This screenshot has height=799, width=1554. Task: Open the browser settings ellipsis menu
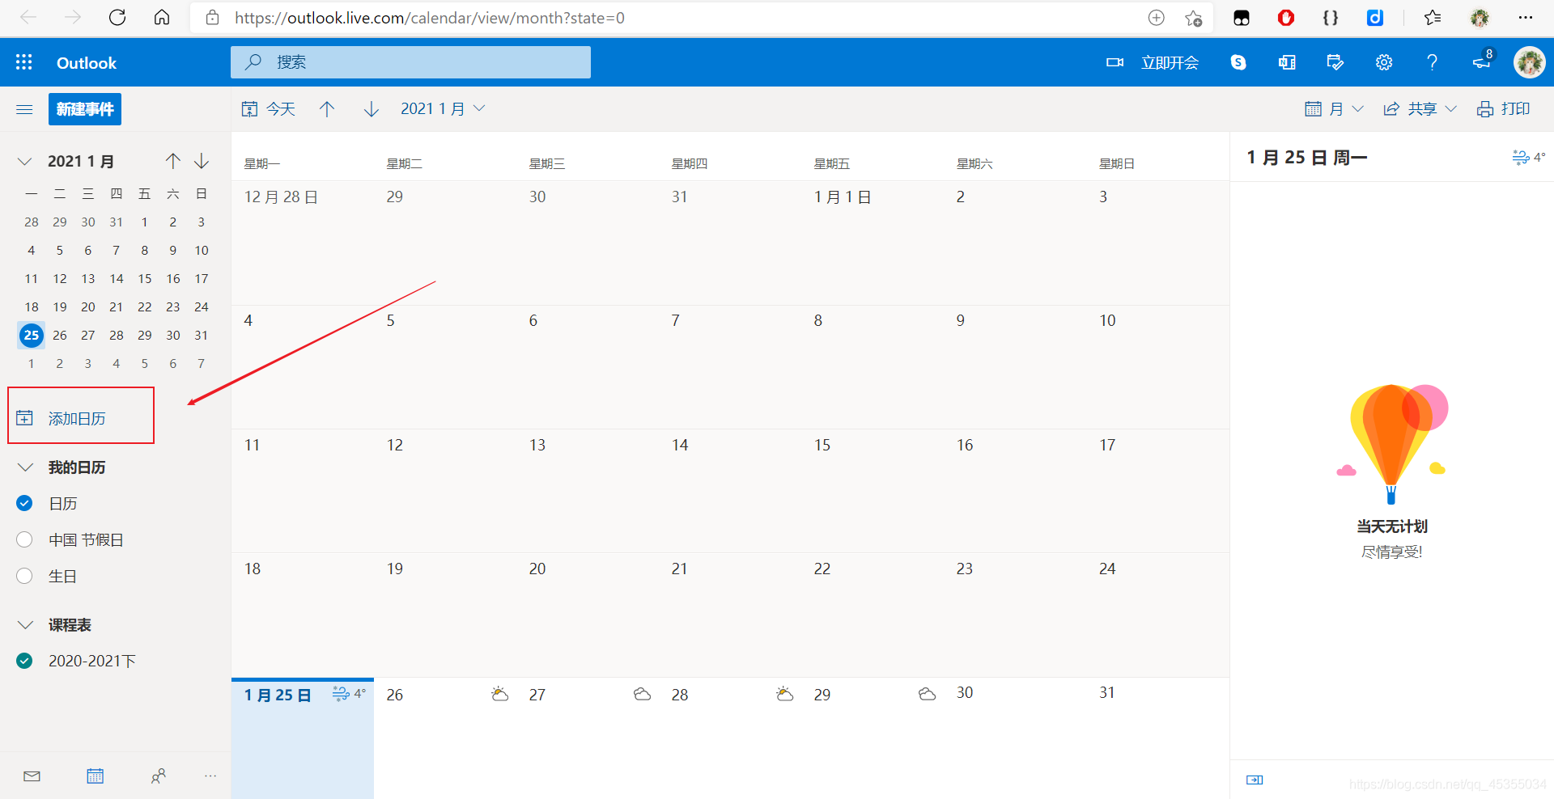pyautogui.click(x=1526, y=18)
